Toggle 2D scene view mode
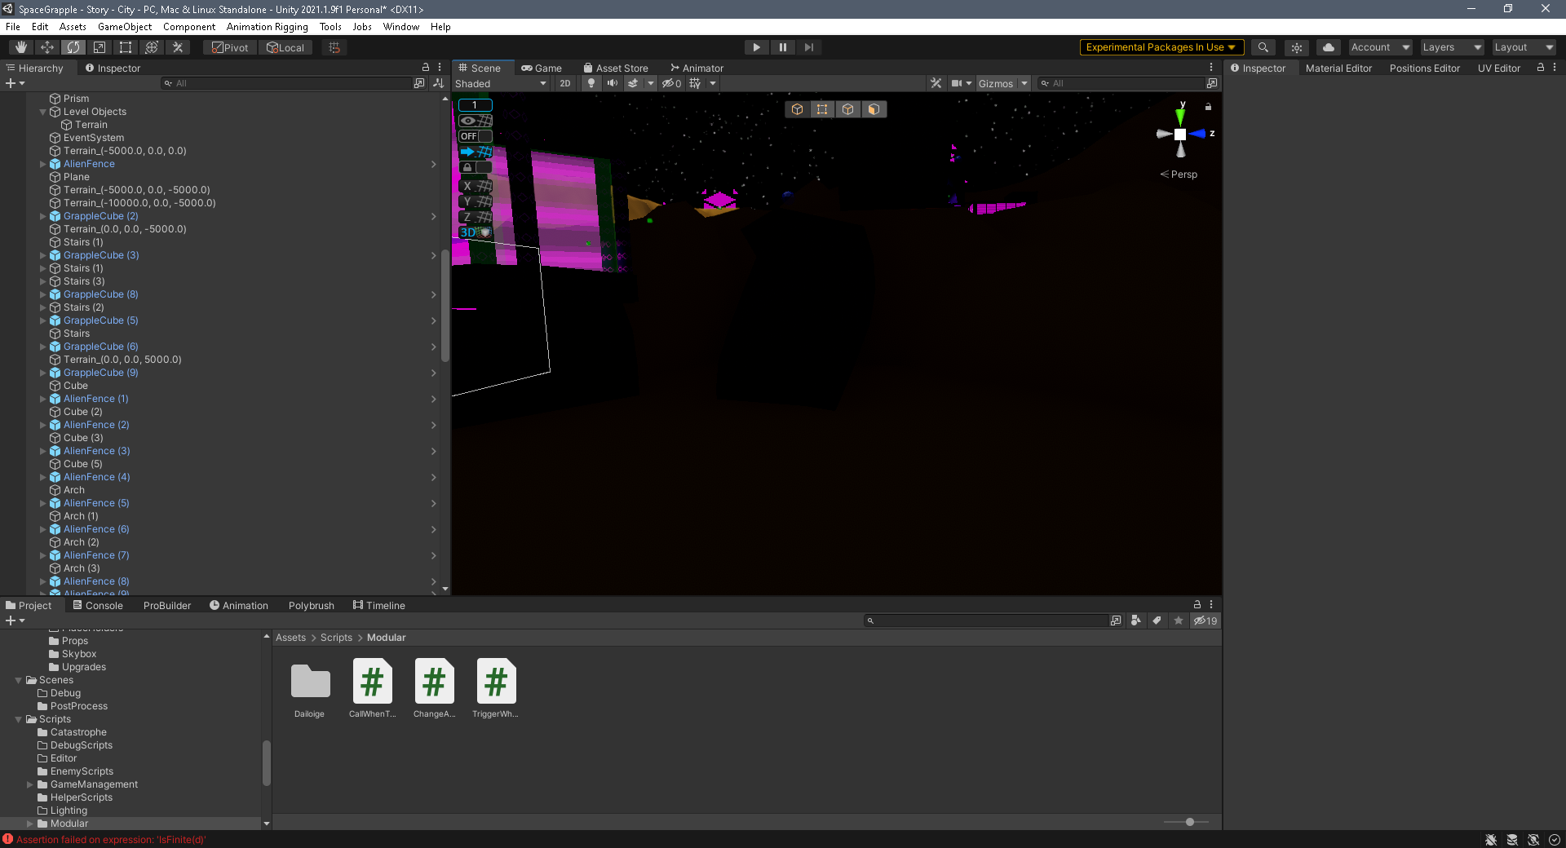This screenshot has height=848, width=1566. [x=565, y=83]
